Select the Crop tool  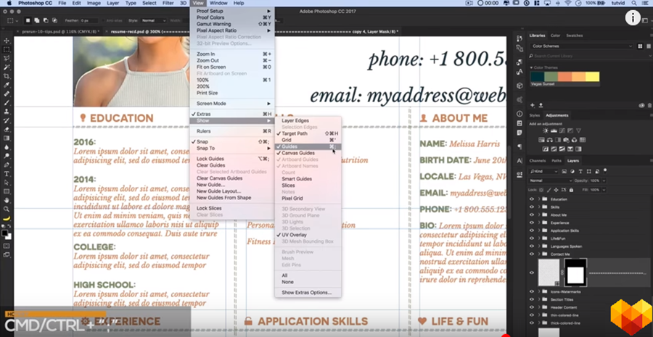7,75
